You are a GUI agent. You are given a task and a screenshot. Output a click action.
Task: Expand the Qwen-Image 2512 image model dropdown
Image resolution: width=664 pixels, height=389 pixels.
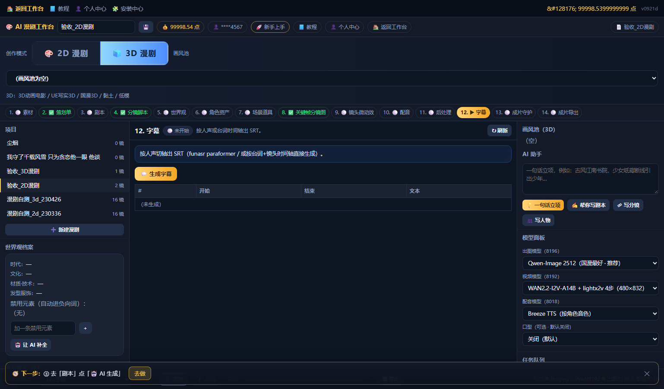click(x=590, y=263)
